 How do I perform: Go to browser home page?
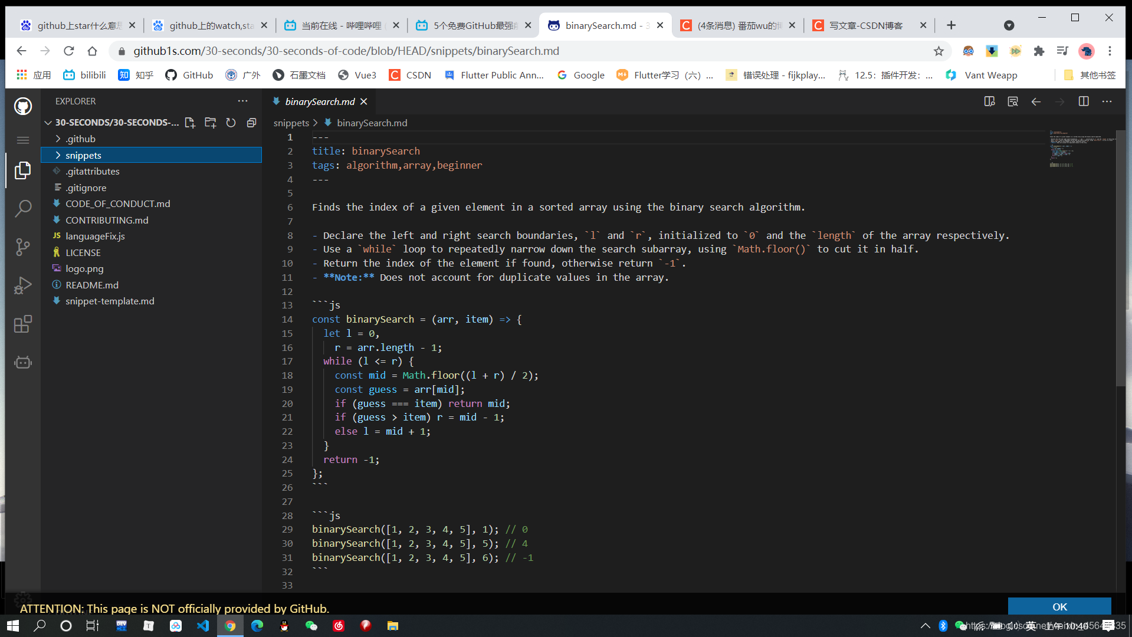point(92,51)
